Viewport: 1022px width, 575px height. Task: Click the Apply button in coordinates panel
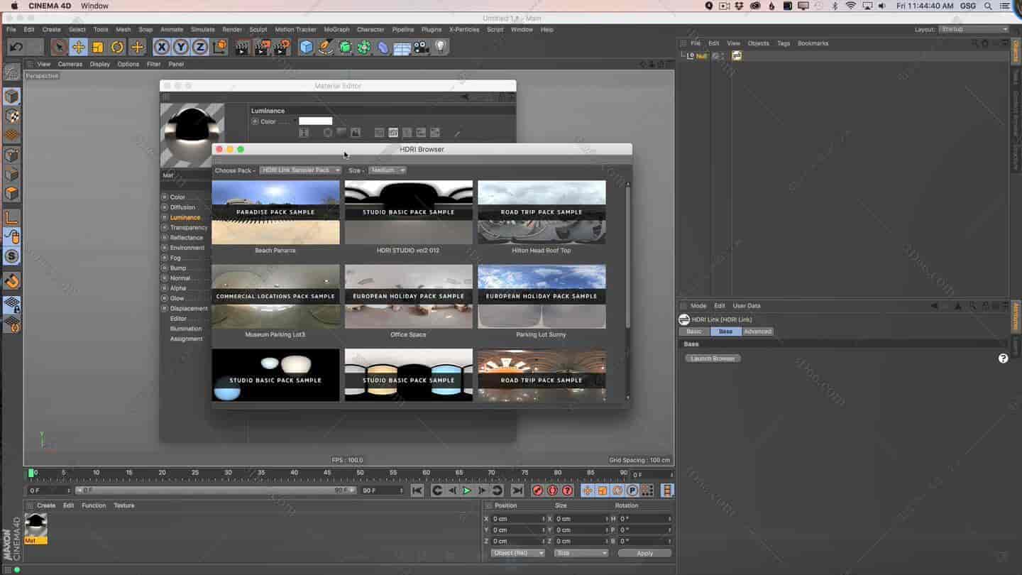point(644,552)
